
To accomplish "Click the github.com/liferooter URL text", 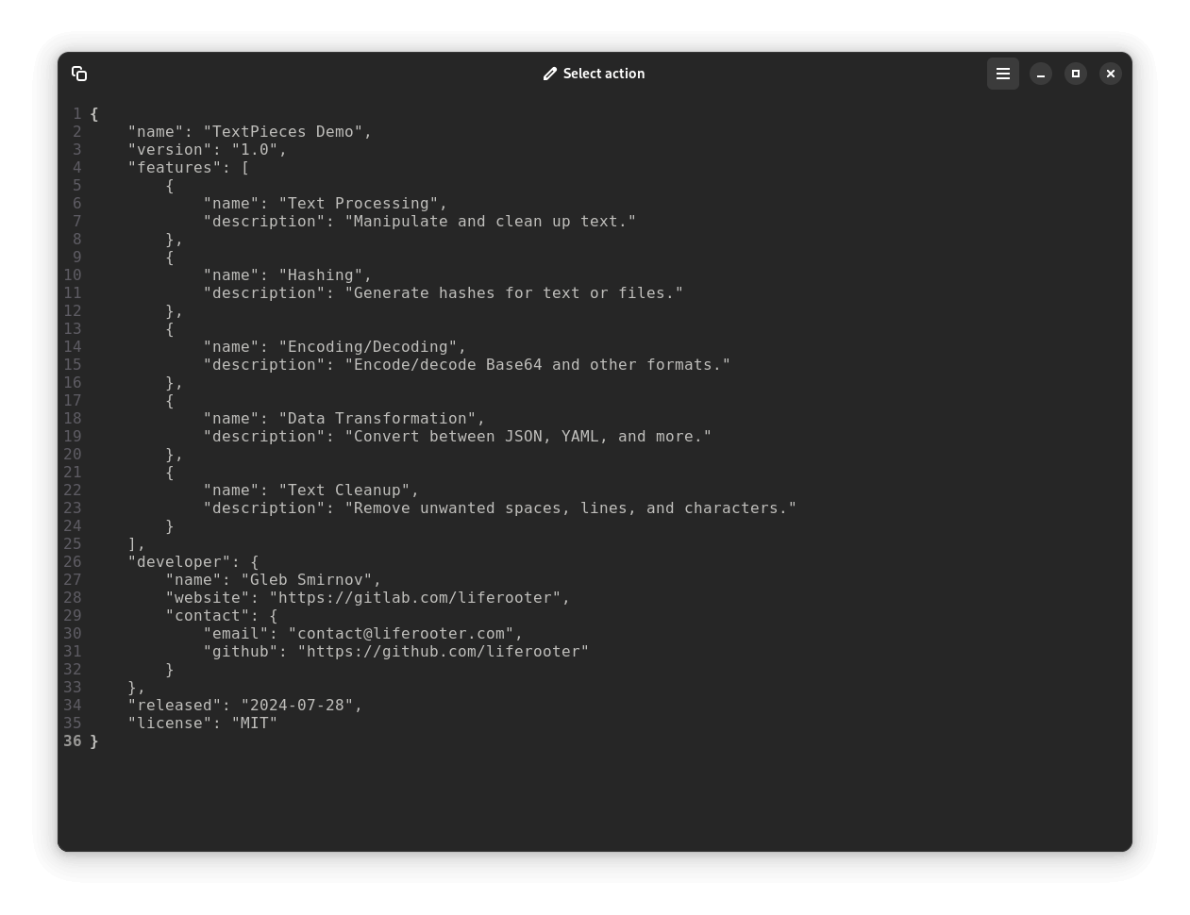I will [x=443, y=652].
